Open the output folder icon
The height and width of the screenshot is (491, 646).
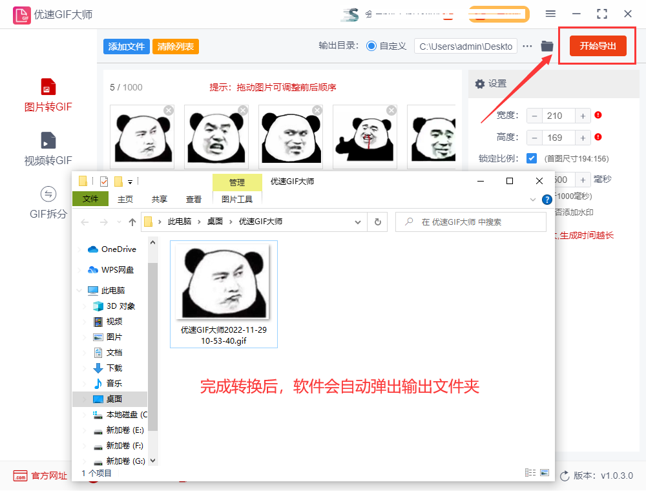547,46
